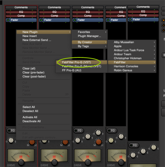165x167 pixels.
Task: Select FabFilter in the creator list
Action: pyautogui.click(x=132, y=62)
